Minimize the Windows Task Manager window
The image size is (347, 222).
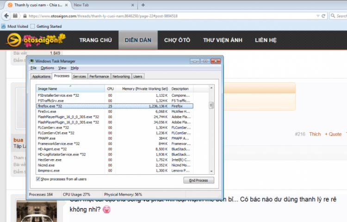tap(195, 61)
